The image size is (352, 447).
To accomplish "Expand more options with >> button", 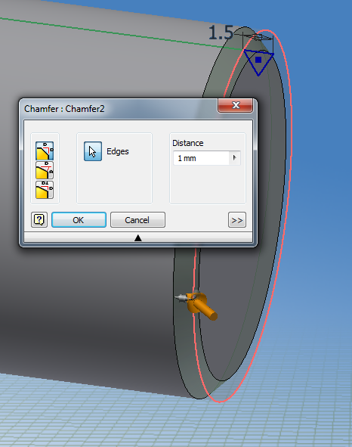I will [237, 220].
